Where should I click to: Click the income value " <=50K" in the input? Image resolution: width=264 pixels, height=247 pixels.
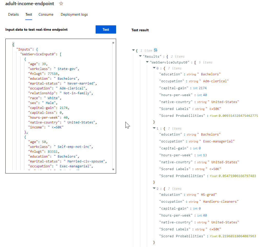56,127
